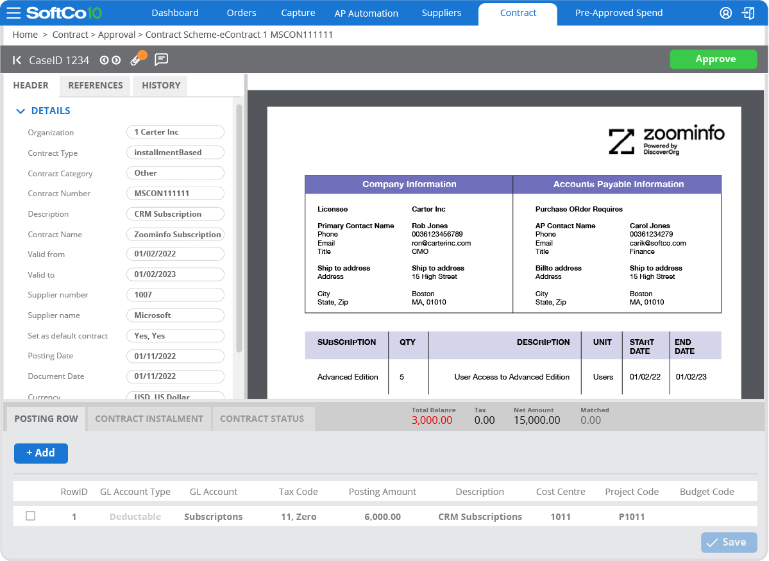Click the red Total Balance value
769x561 pixels.
(x=432, y=419)
